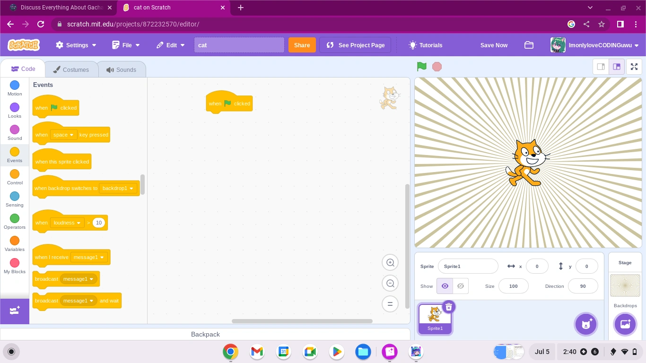Open the Control blocks category

click(14, 175)
